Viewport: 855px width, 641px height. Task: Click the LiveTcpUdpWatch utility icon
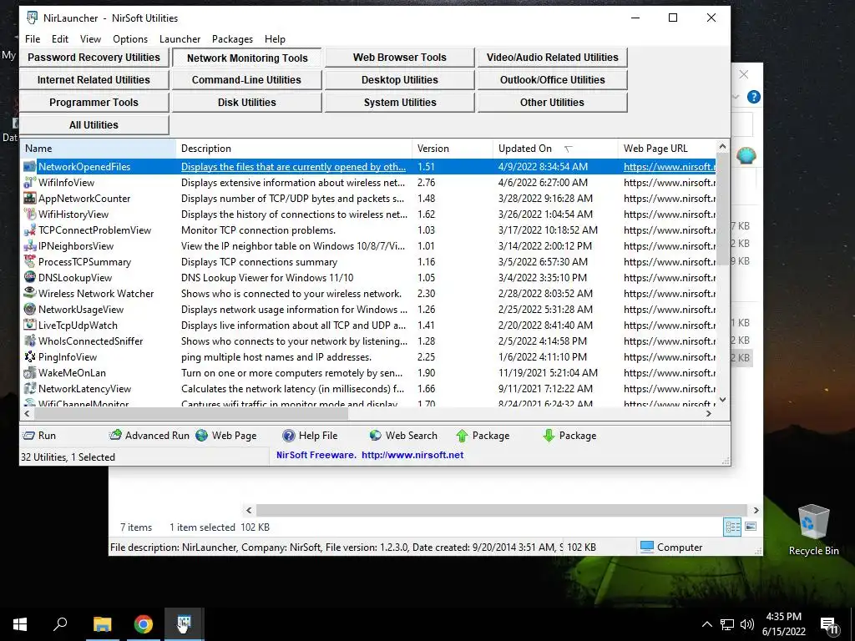coord(29,325)
